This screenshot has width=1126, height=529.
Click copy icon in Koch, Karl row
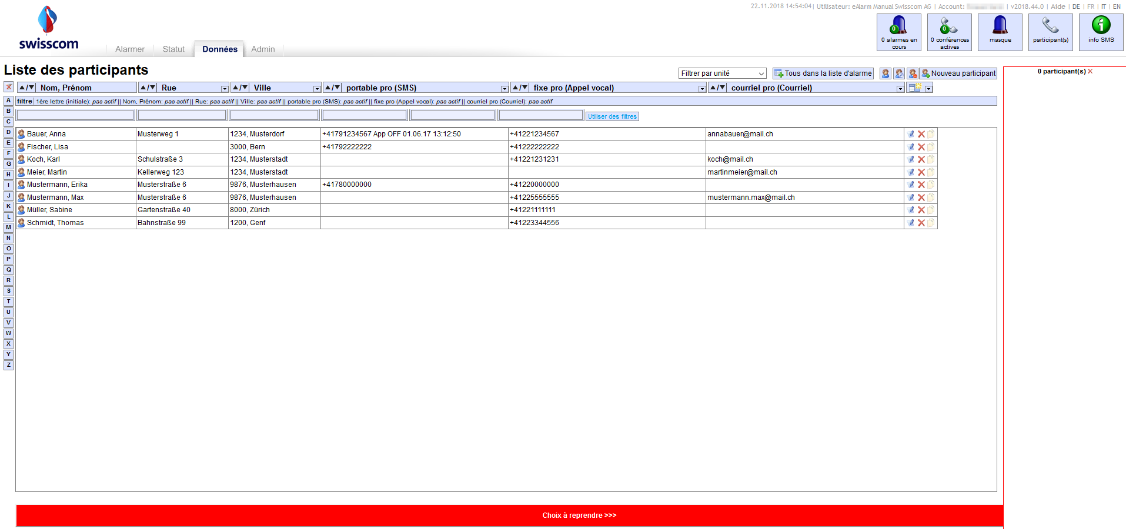pos(931,159)
